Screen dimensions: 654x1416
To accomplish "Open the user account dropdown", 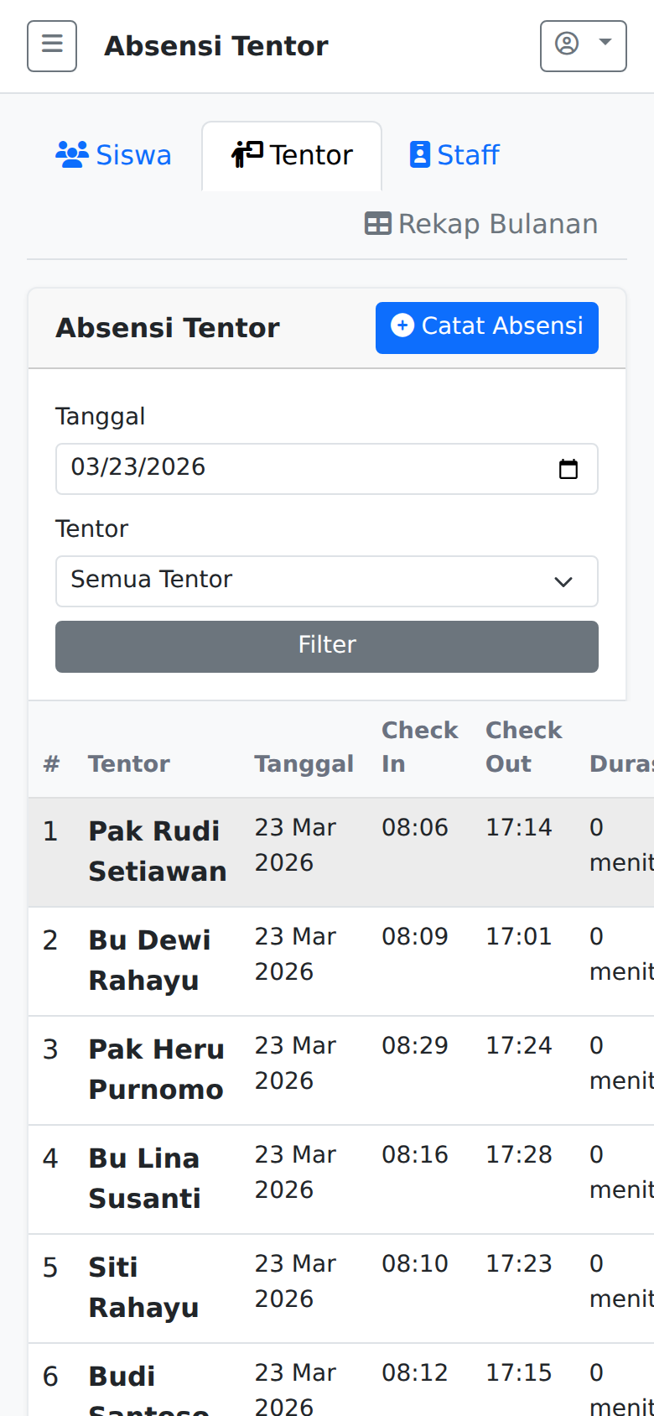I will click(x=583, y=46).
